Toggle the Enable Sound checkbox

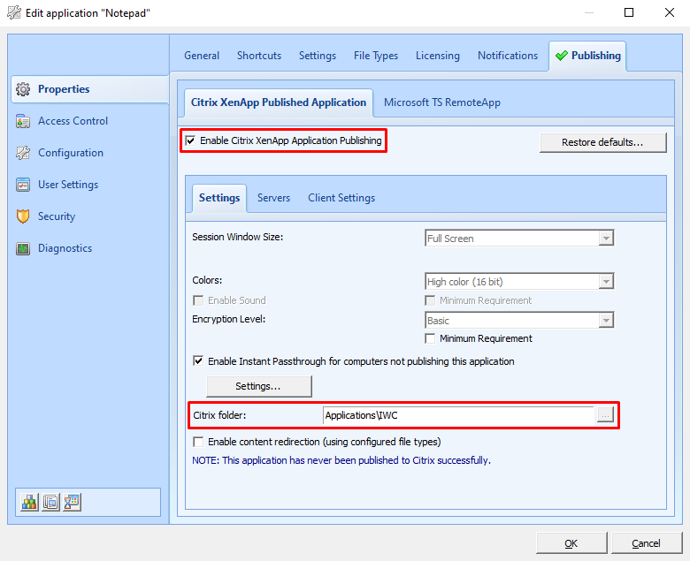click(x=198, y=300)
